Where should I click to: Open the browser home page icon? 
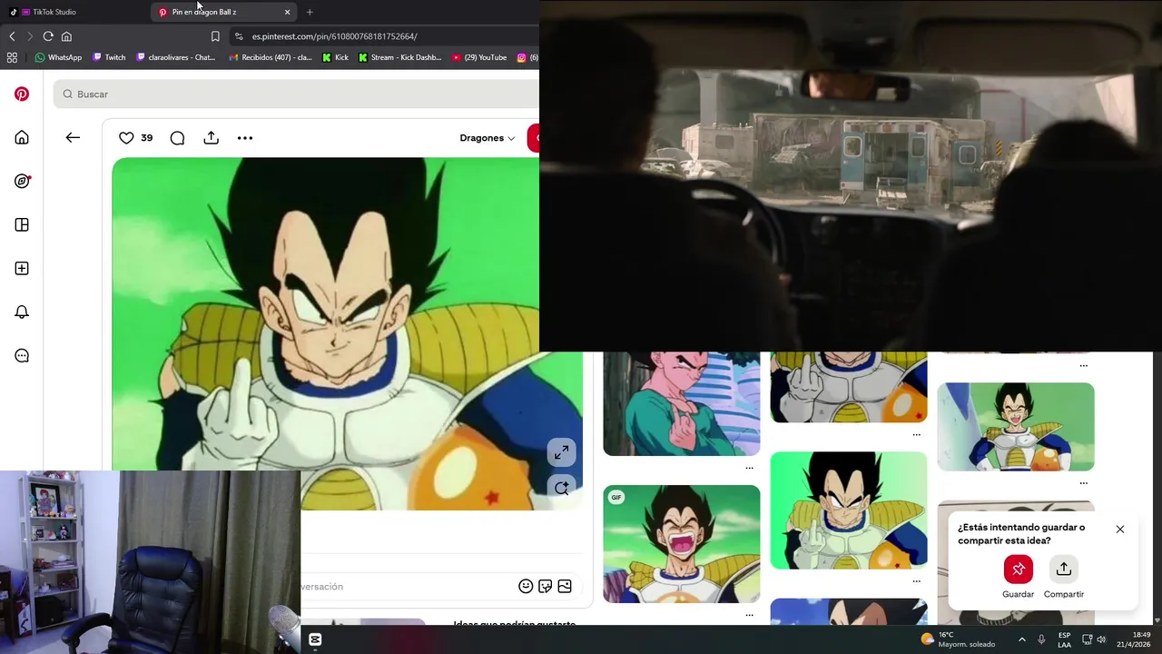pyautogui.click(x=66, y=36)
